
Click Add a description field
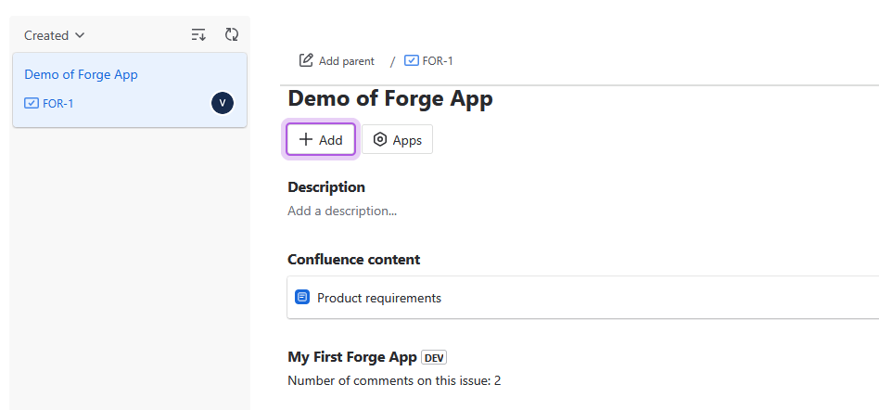342,211
